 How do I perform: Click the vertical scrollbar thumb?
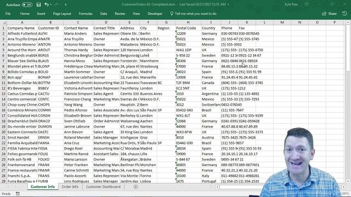(x=348, y=48)
